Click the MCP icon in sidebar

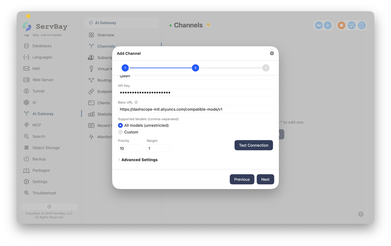27,125
